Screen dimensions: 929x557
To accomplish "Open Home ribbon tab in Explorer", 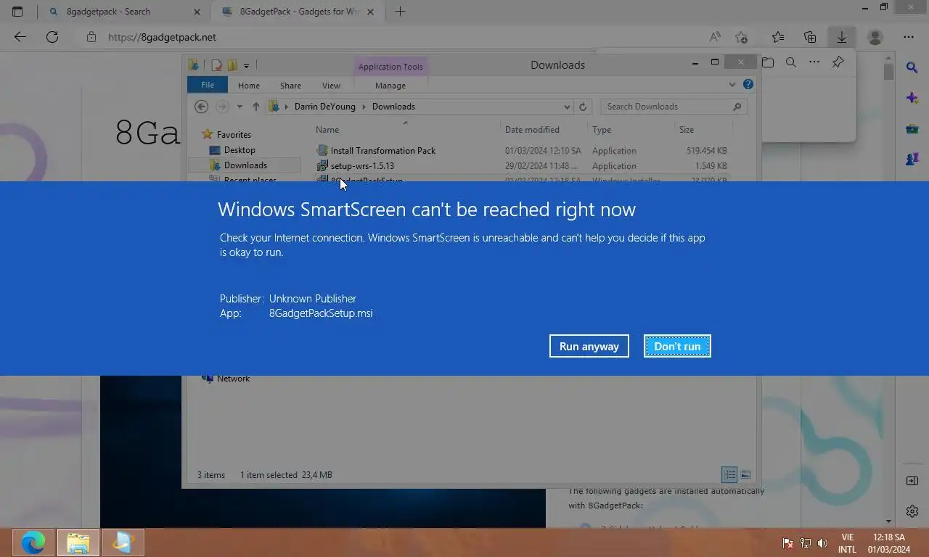I will pyautogui.click(x=249, y=86).
